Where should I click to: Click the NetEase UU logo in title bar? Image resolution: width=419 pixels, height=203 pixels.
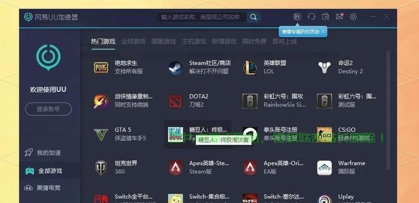[28, 17]
